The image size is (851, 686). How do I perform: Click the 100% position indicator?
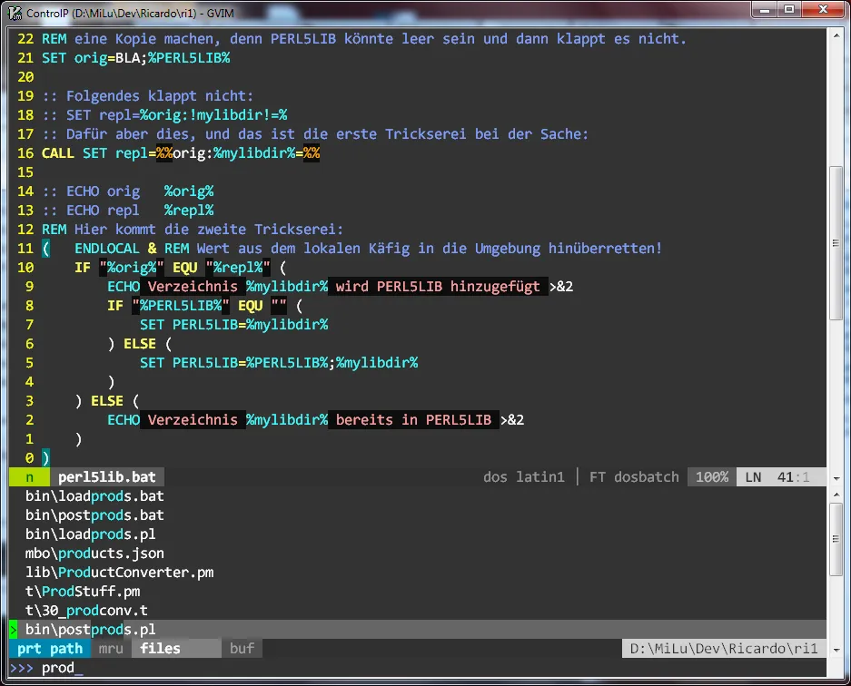pyautogui.click(x=712, y=477)
